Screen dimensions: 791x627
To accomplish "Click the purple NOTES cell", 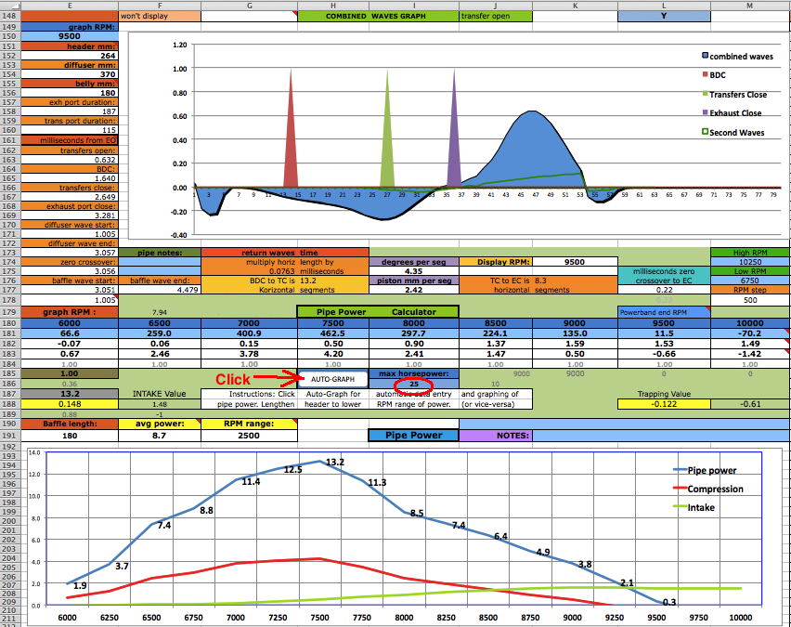I will [x=495, y=435].
